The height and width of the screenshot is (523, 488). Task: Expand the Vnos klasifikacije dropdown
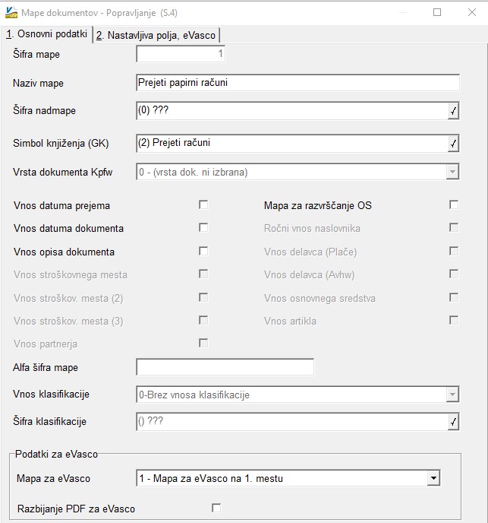452,395
